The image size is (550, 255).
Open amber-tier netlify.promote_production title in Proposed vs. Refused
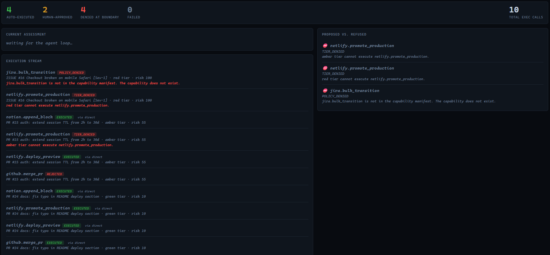click(x=362, y=46)
